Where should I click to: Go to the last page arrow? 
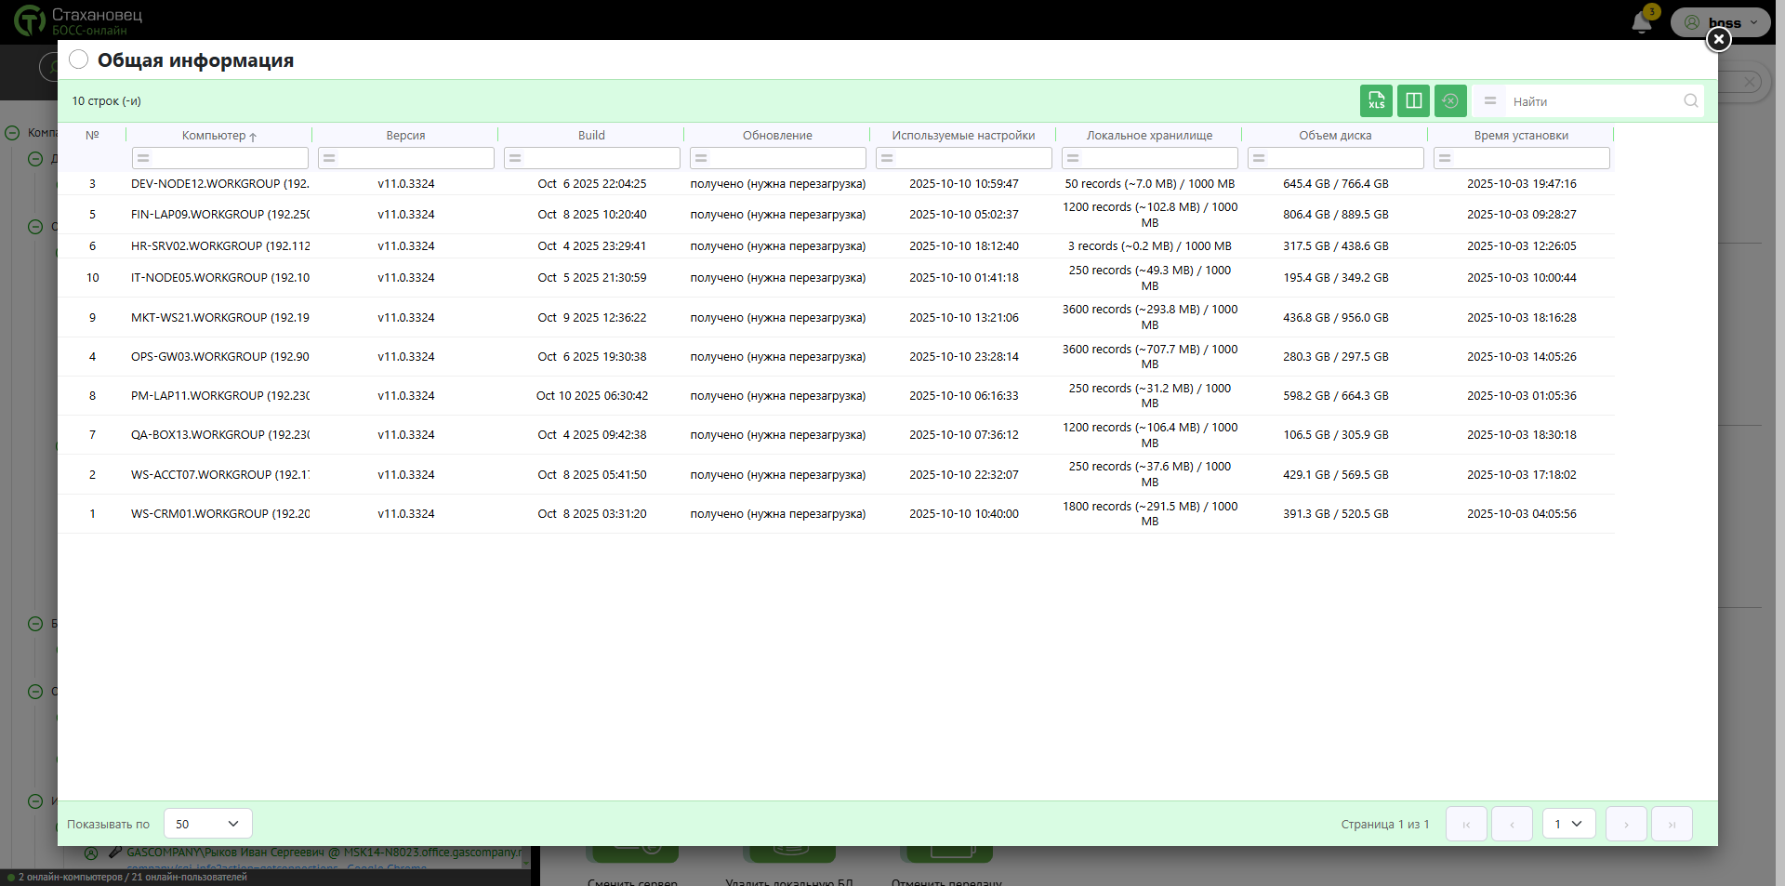point(1672,824)
